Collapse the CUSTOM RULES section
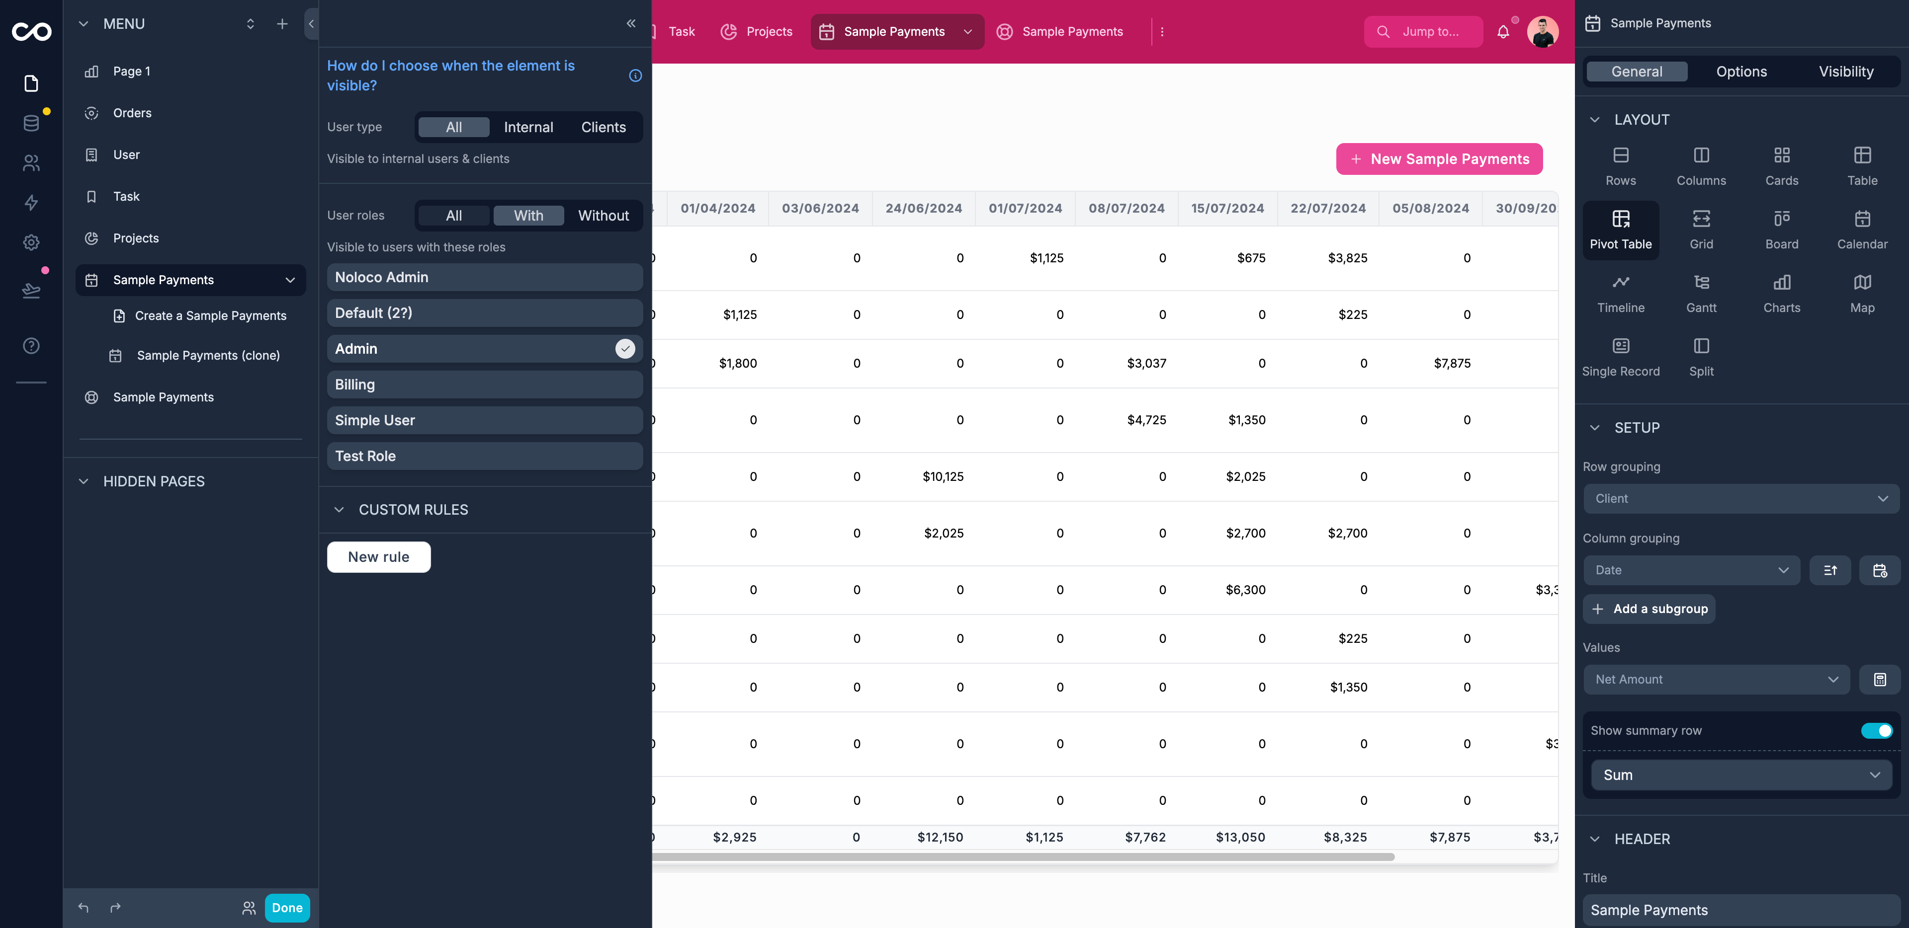1909x928 pixels. pyautogui.click(x=339, y=510)
